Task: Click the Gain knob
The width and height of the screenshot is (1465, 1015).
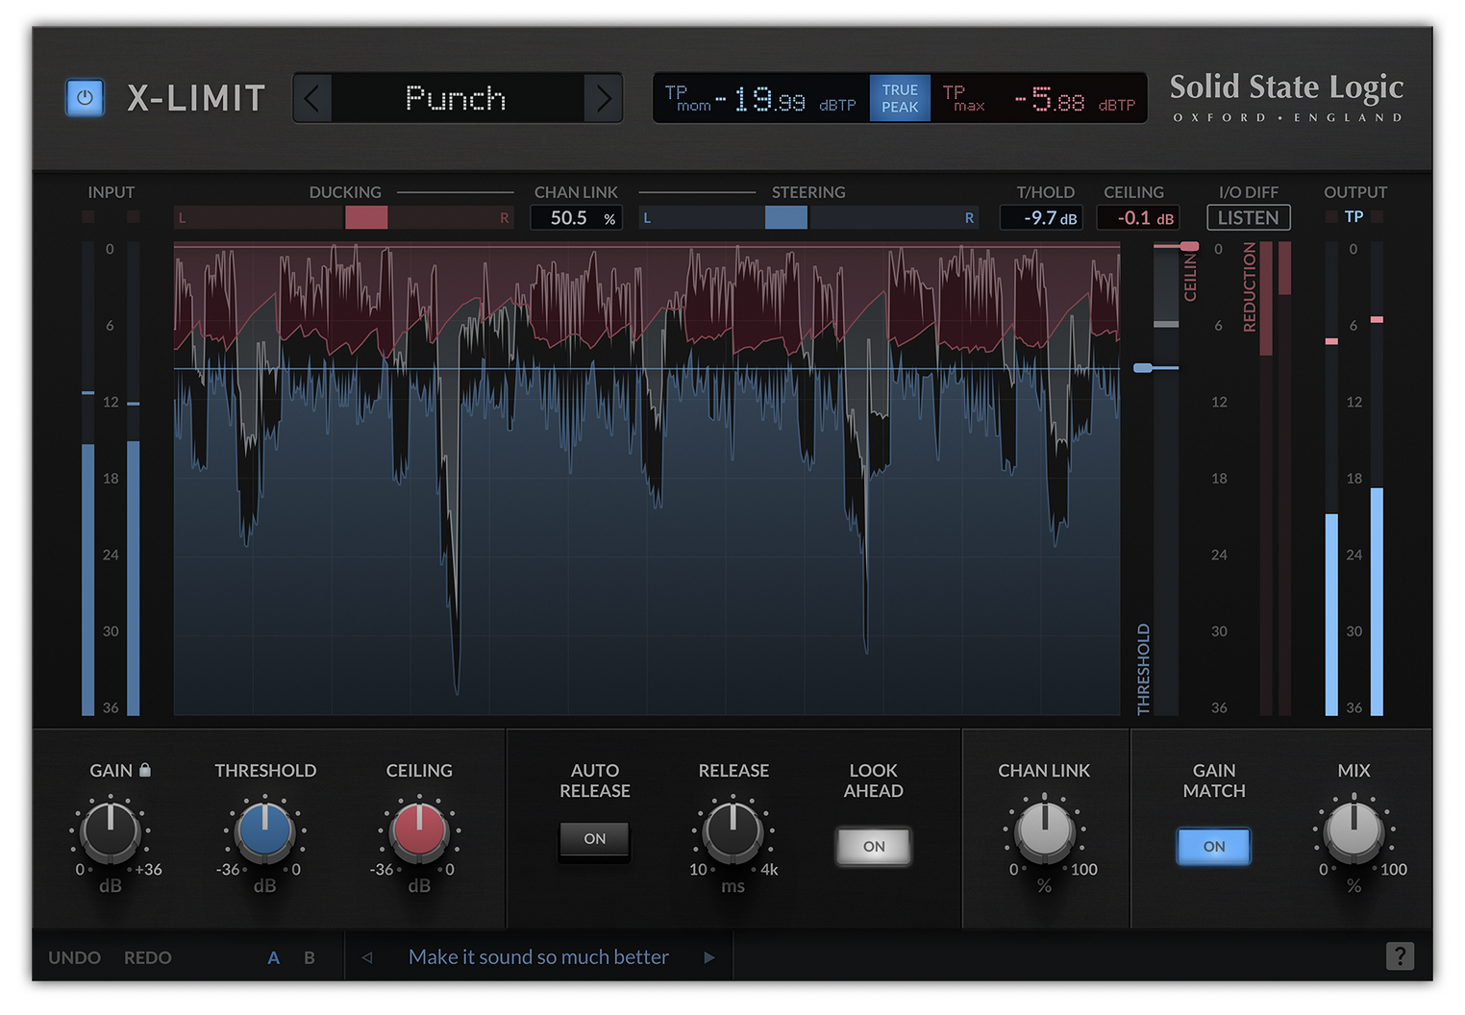Action: pos(111,830)
